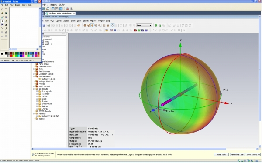
Task: Click the yellow folder icon in second toolbar
Action: pyautogui.click(x=107, y=30)
